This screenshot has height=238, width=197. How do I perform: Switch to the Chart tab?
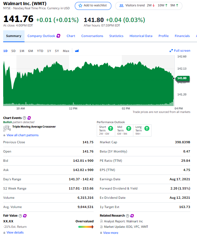click(x=71, y=36)
